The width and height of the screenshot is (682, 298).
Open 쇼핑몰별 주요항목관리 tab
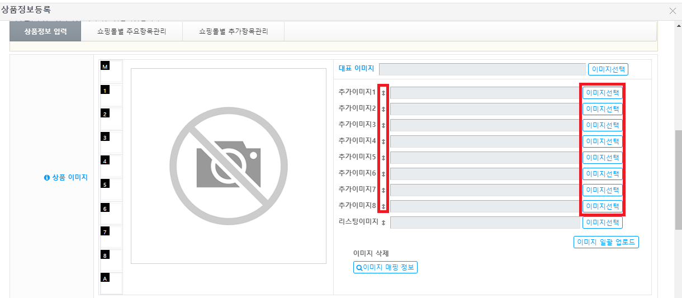[x=131, y=31]
